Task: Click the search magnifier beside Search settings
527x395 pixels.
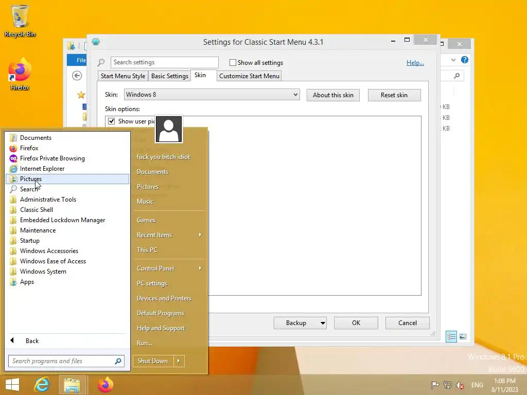Action: pos(101,62)
